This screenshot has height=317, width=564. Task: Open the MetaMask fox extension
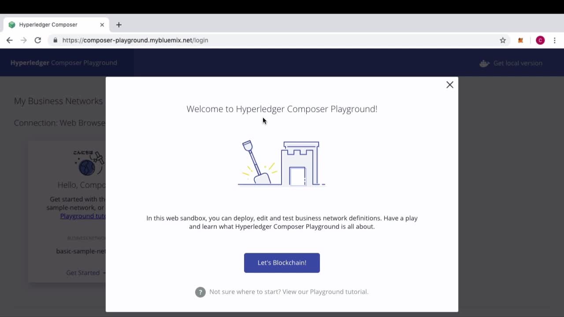[x=520, y=40]
